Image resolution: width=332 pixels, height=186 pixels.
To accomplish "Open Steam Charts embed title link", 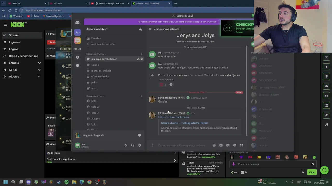I will 184,123.
